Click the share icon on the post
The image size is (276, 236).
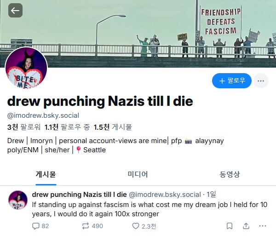(x=246, y=226)
